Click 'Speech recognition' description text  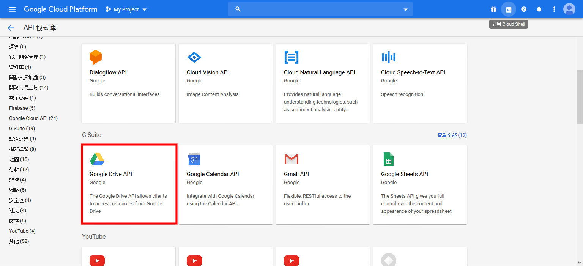pos(402,94)
